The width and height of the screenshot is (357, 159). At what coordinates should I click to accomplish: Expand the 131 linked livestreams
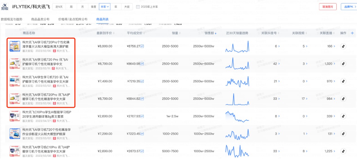[x=332, y=134]
